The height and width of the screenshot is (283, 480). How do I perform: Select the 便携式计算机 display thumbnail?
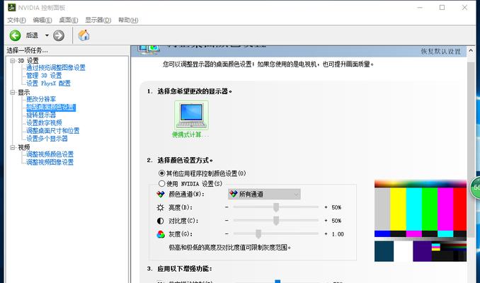pos(191,115)
